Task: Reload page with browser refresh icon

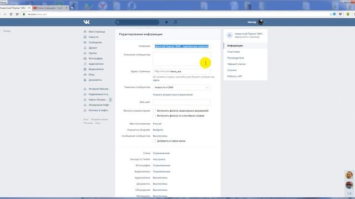Action: coord(11,14)
